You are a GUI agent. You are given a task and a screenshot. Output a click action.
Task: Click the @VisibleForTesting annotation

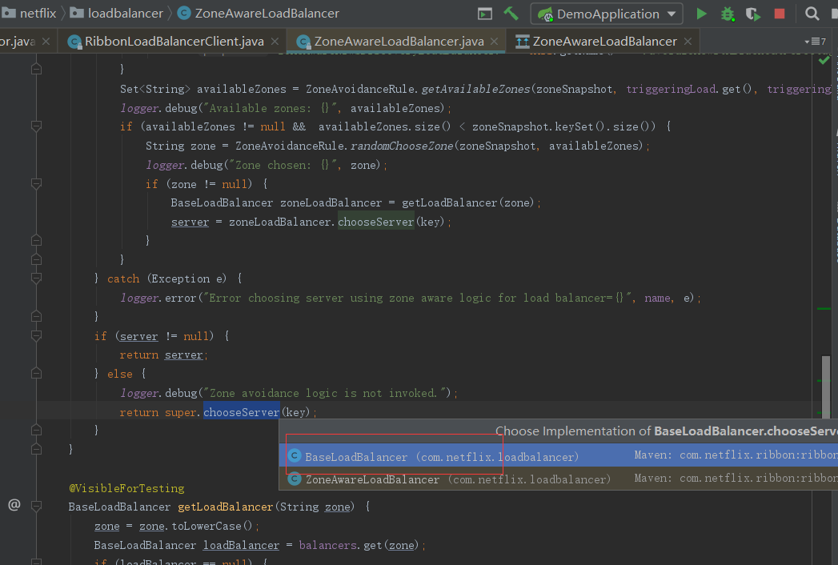(126, 488)
